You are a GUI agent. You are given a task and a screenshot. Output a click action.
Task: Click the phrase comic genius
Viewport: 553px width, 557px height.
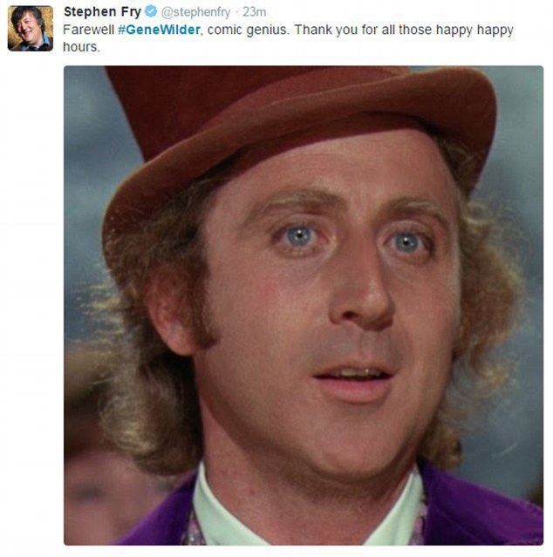[247, 30]
